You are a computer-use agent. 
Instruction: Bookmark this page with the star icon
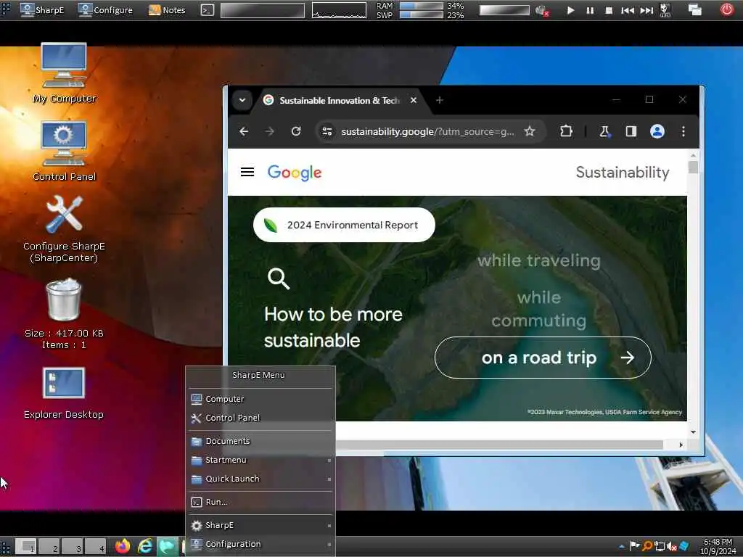(529, 131)
